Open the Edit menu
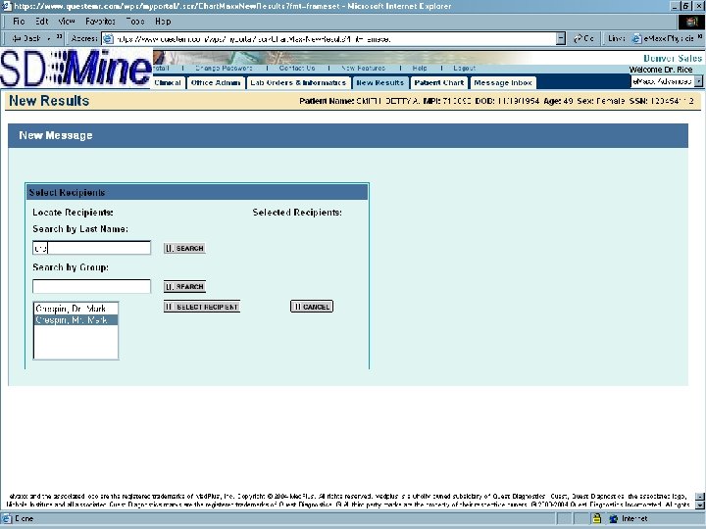 pyautogui.click(x=41, y=22)
